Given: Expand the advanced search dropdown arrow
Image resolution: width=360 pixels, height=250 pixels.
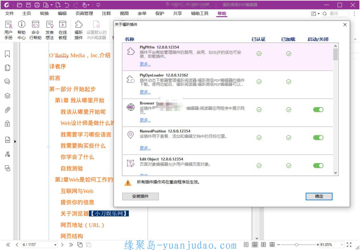Looking at the screenshot, I should 318,14.
